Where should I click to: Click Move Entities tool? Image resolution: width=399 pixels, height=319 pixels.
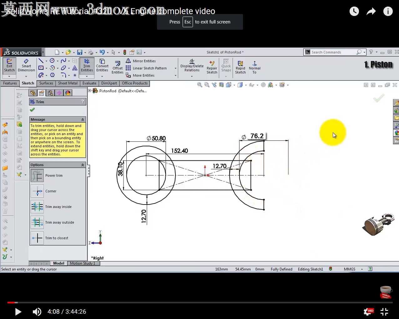140,75
